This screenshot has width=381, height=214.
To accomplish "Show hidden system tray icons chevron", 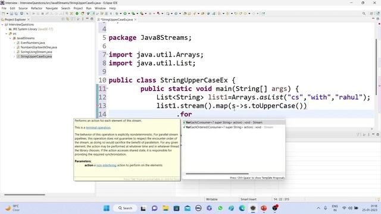I will tap(318, 208).
